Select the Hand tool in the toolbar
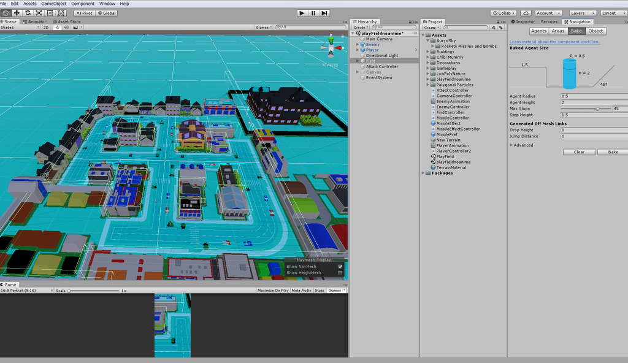 pos(6,13)
